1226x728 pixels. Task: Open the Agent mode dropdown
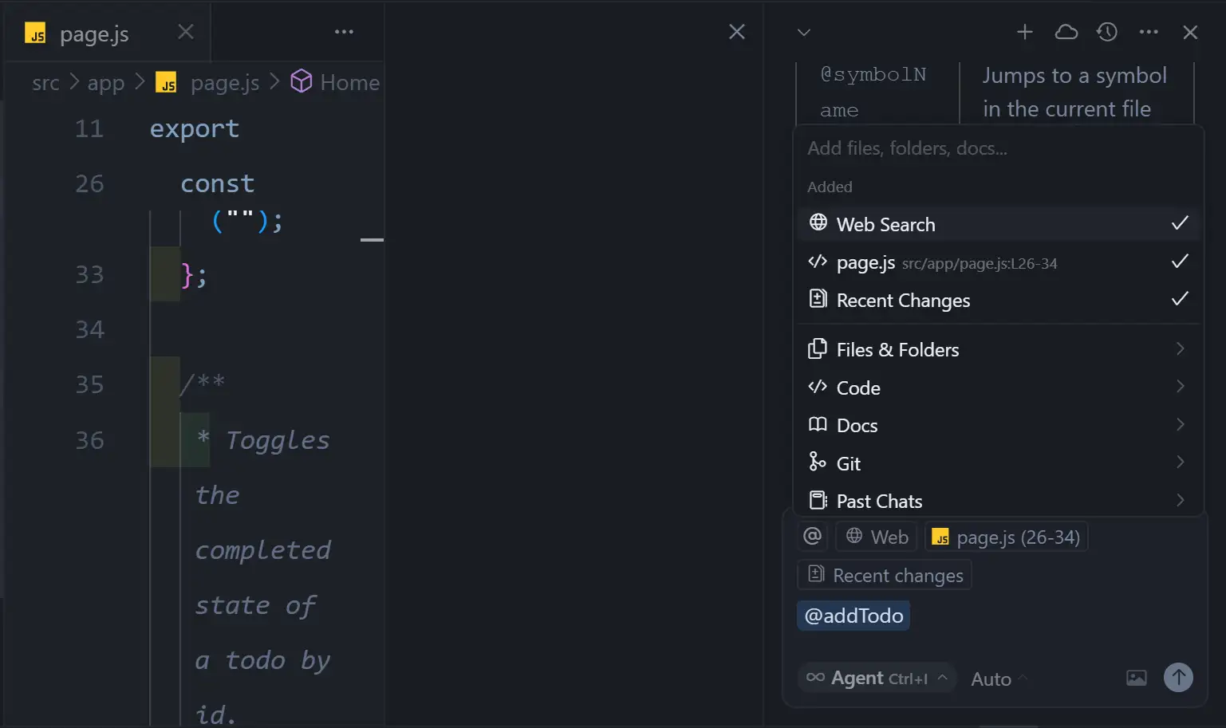[877, 678]
